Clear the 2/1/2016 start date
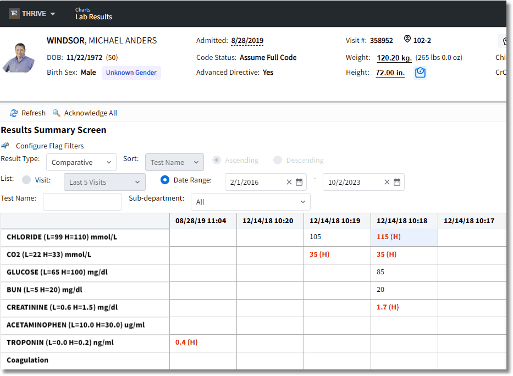 289,182
